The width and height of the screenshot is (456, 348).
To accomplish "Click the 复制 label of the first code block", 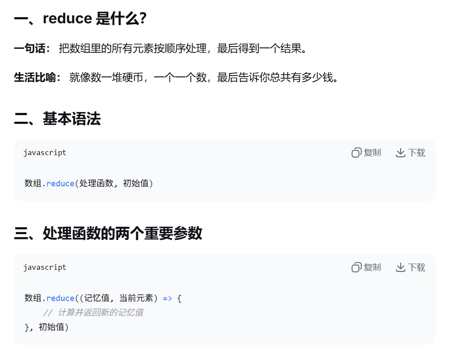I will 372,153.
